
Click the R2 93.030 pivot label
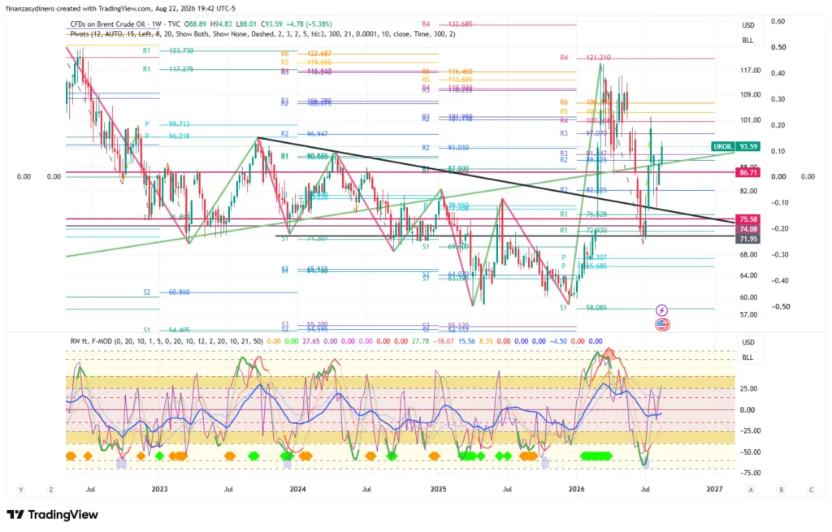[445, 148]
